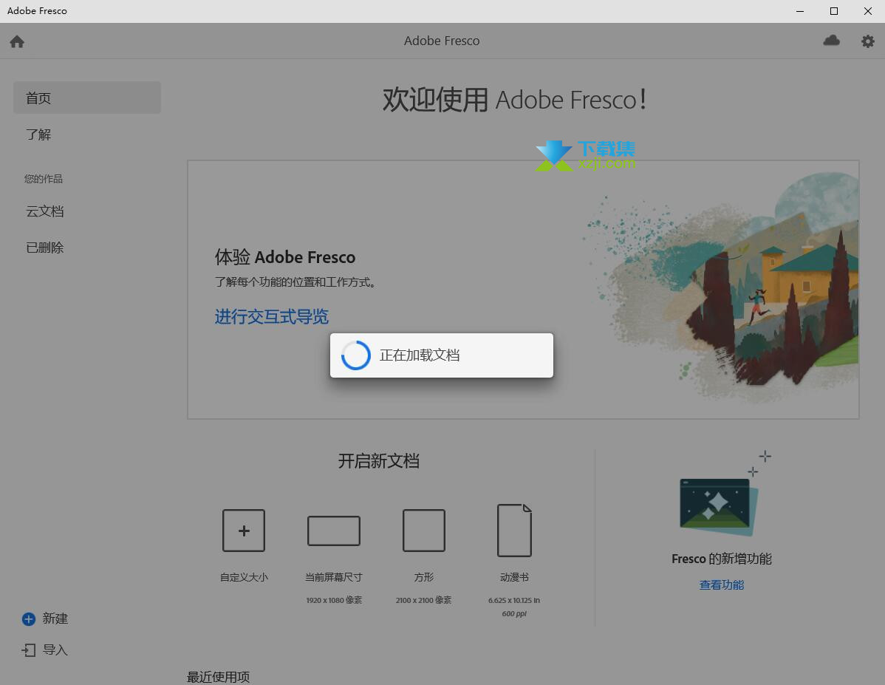Click the loading spinner in 正在加载文档
The image size is (885, 685).
click(355, 355)
